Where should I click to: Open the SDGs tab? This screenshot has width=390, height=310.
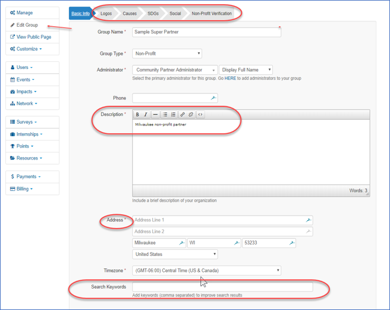(153, 13)
